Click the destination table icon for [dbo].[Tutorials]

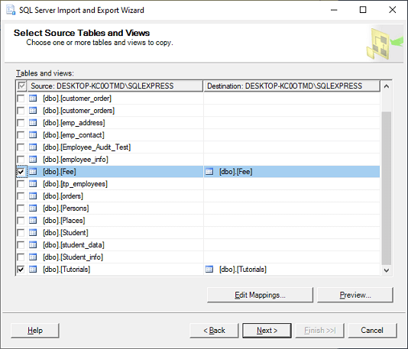(209, 270)
